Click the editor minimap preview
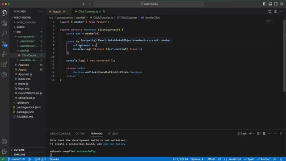Viewport: 286px width, 161px height. (x=269, y=22)
